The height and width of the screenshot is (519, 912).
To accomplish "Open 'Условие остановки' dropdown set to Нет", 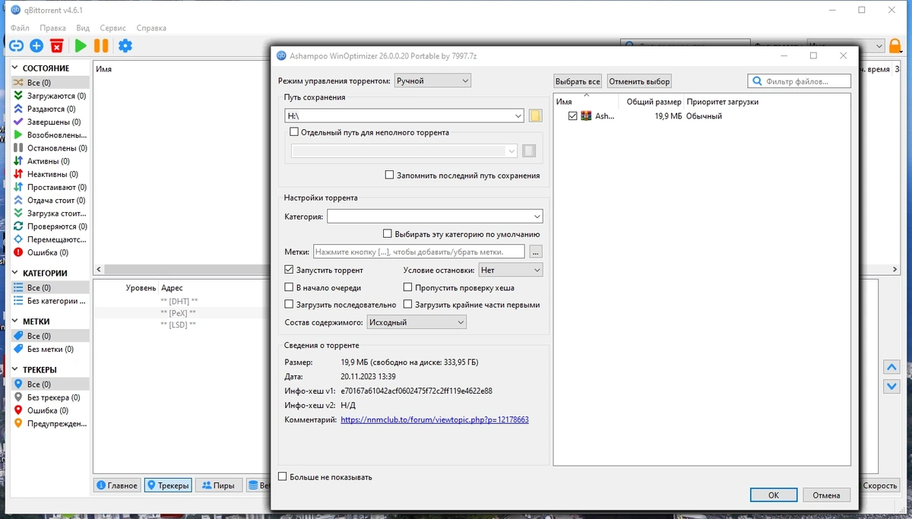I will (511, 270).
